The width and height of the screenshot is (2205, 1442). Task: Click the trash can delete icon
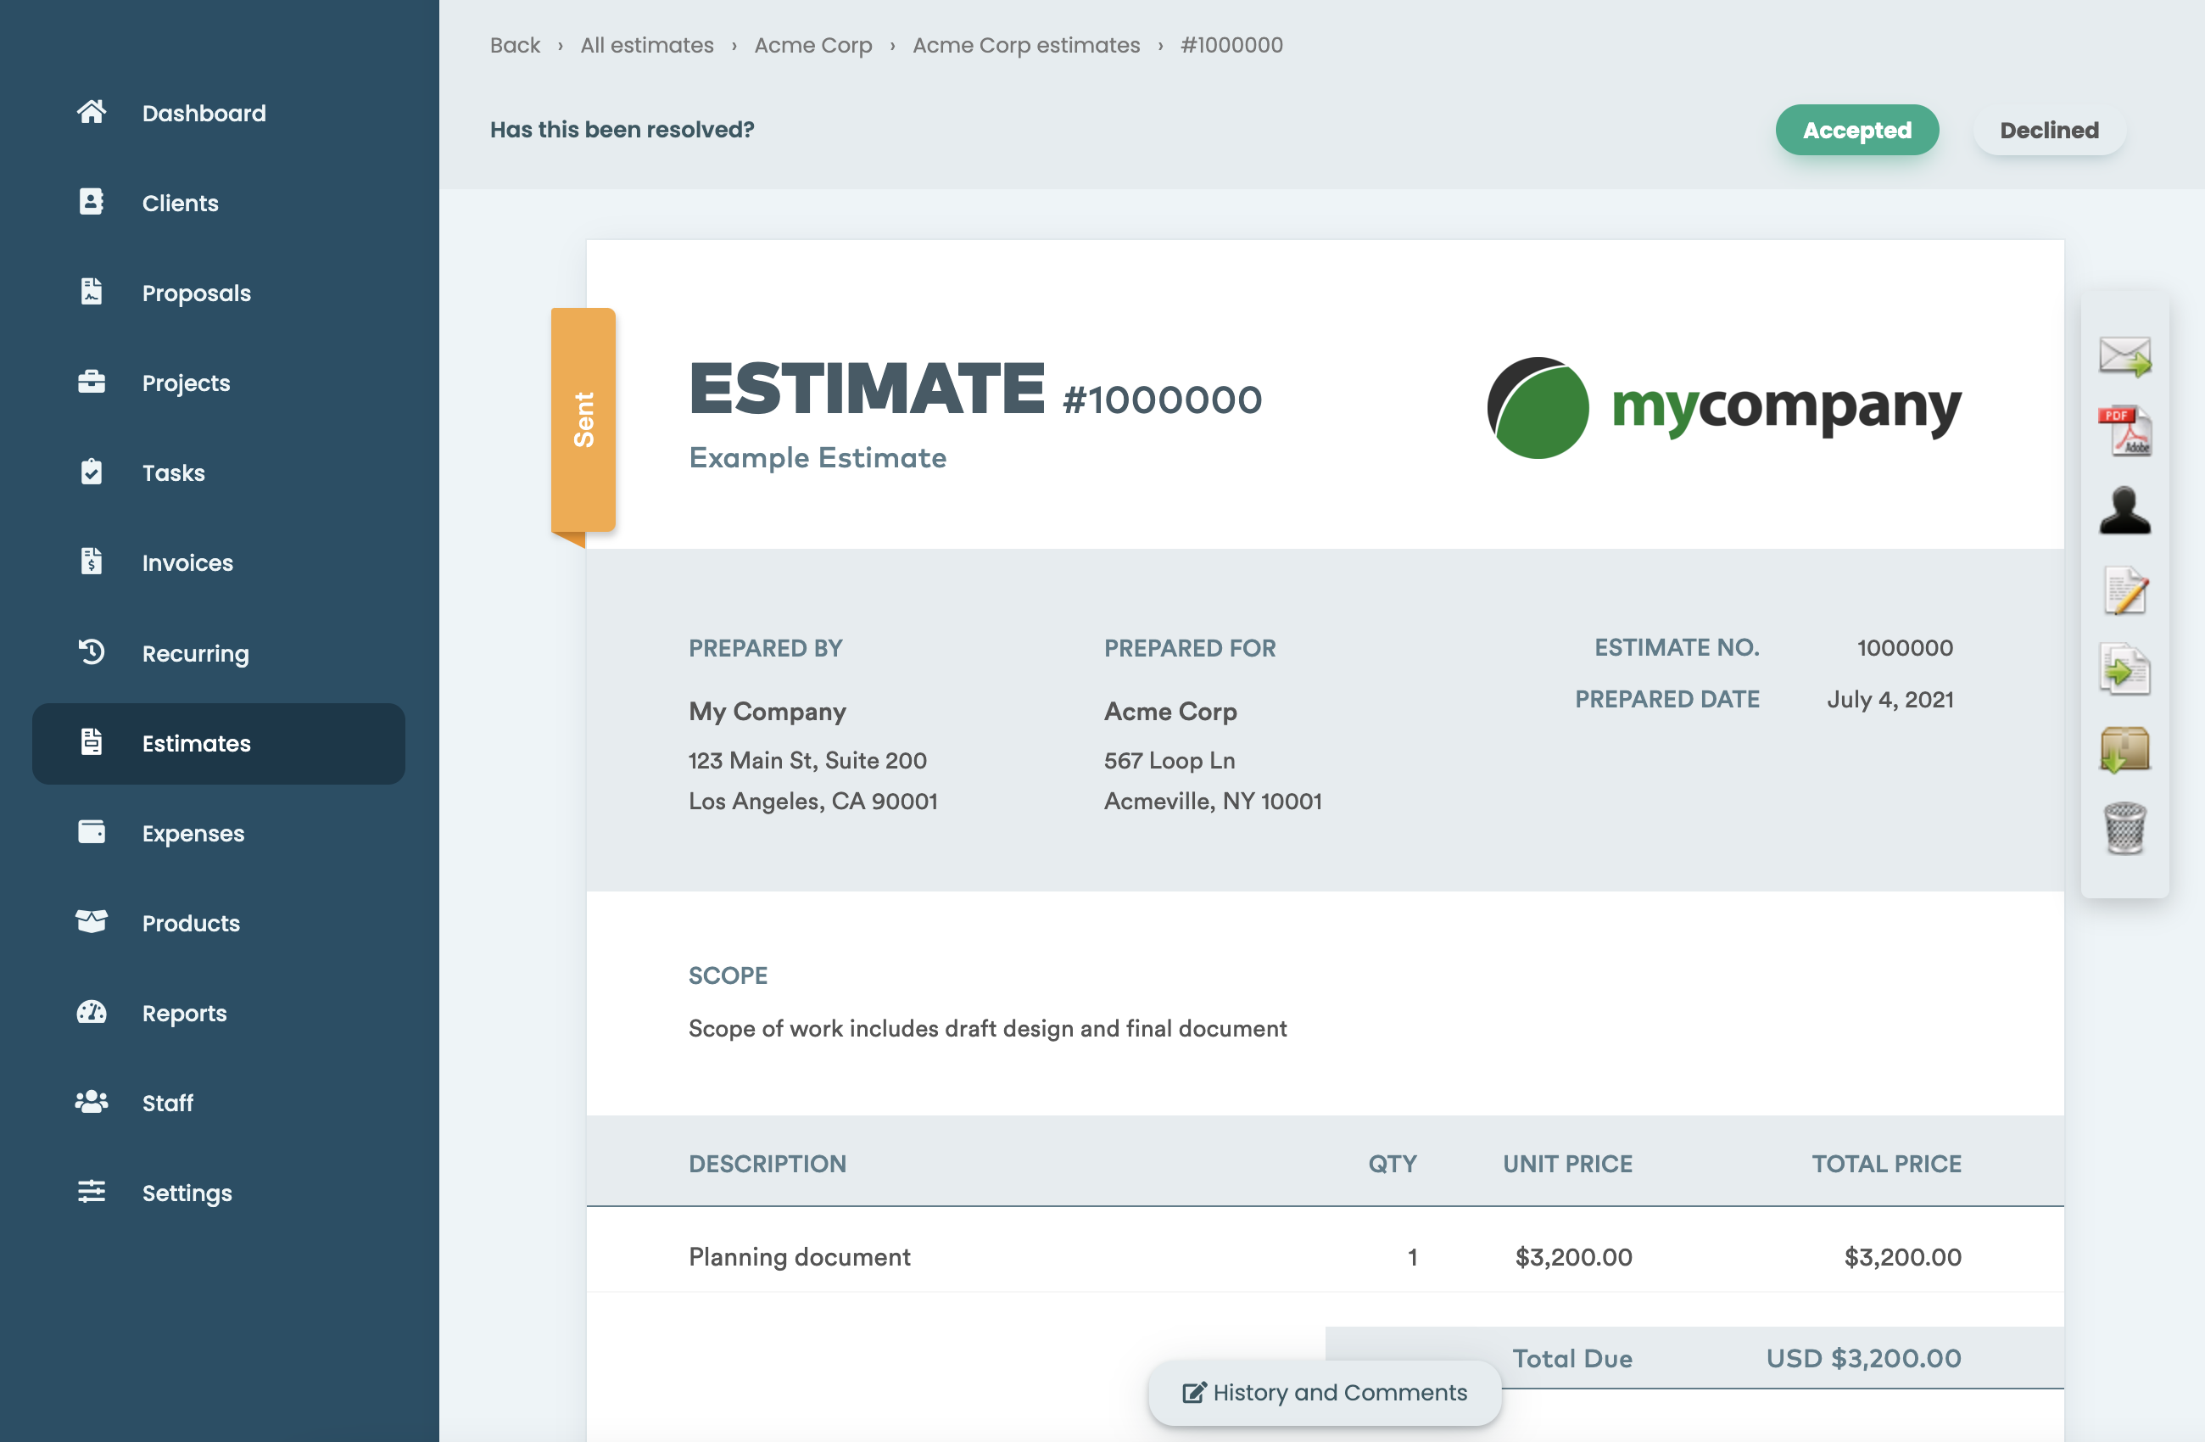2124,828
